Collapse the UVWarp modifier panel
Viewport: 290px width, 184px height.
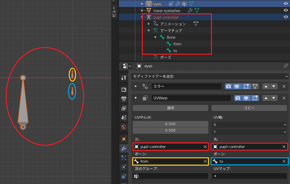136,98
